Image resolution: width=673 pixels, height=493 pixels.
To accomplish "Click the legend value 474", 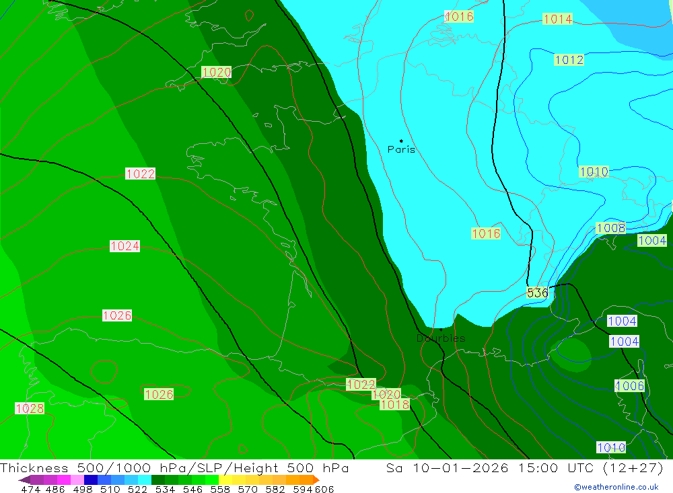I will tap(30, 489).
